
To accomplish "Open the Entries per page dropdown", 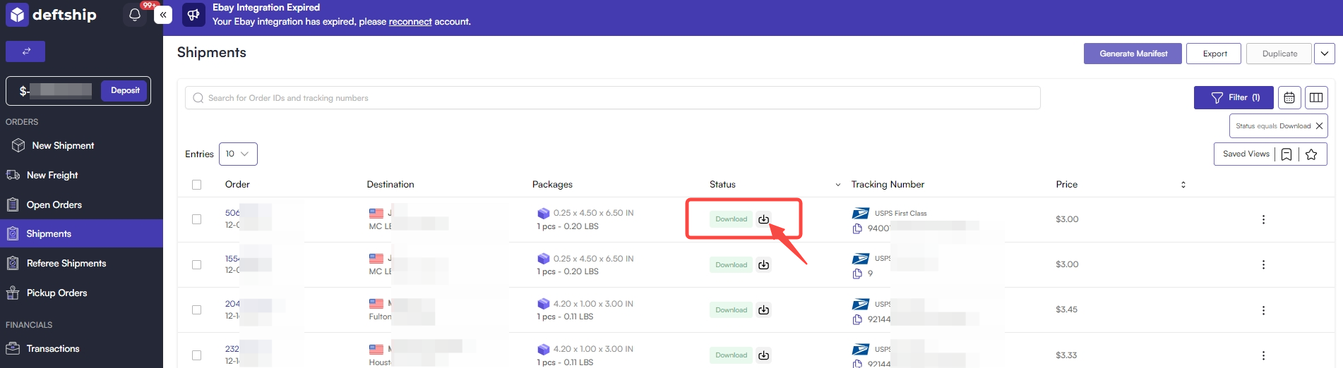I will [x=238, y=154].
